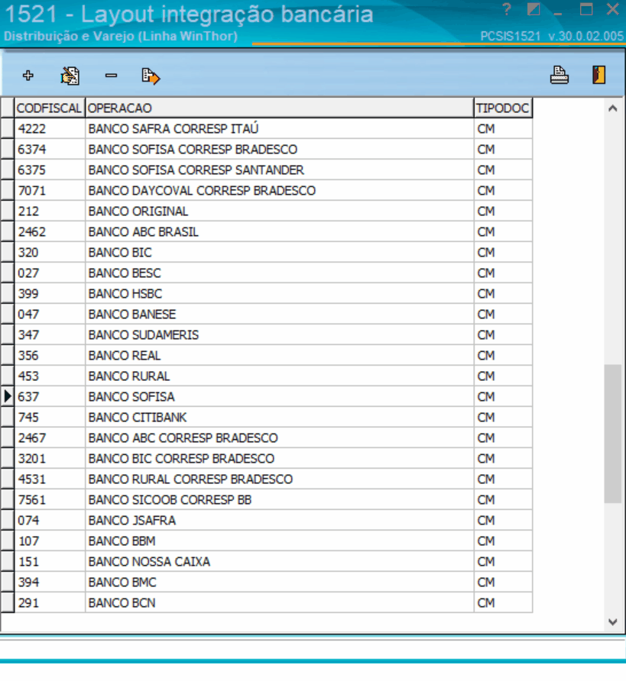Click the CODFISCAL cell 7071
The image size is (626, 681).
pos(50,191)
